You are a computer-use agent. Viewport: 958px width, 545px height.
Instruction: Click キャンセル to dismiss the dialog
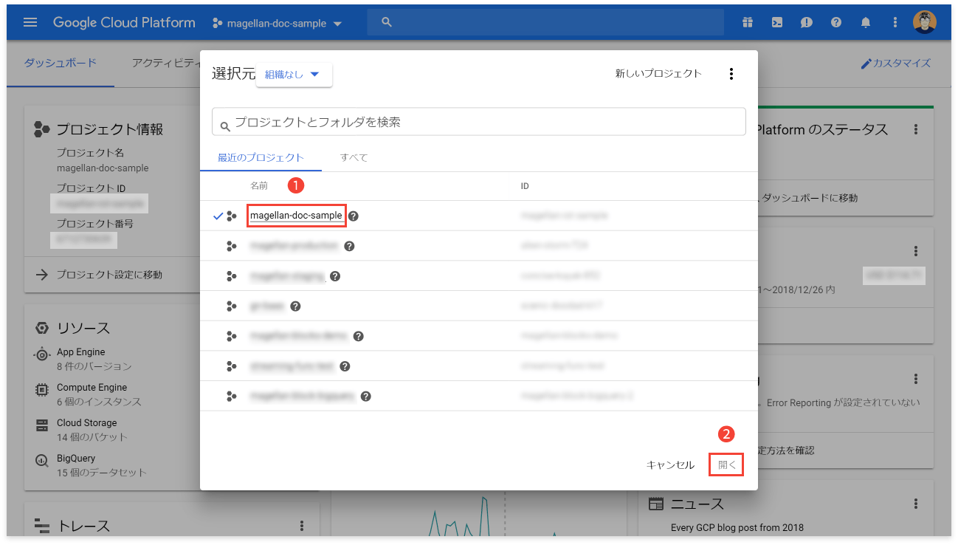(x=670, y=465)
